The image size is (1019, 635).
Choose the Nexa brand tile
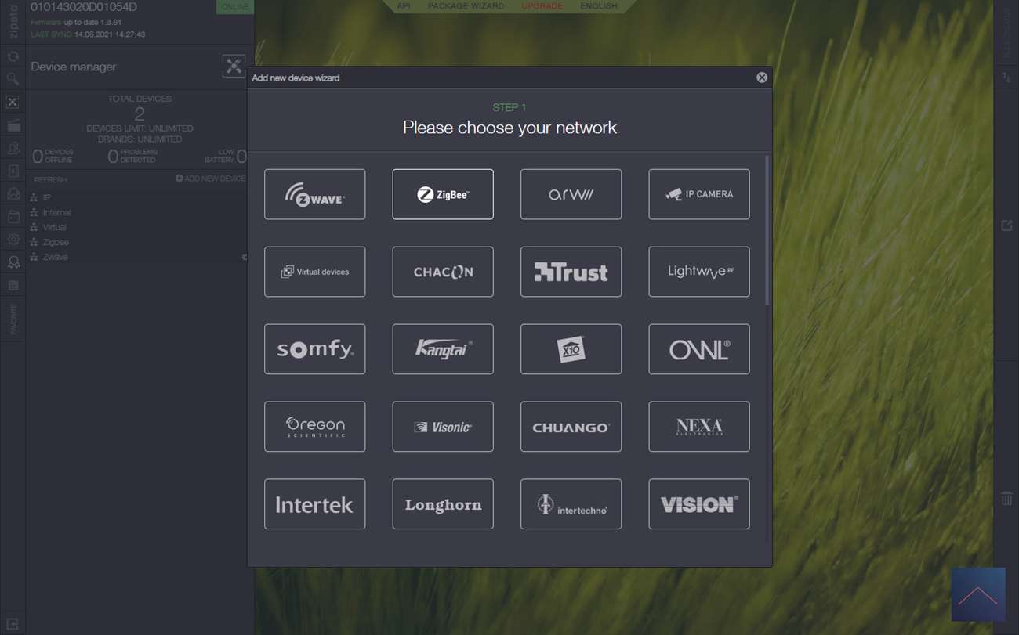699,427
